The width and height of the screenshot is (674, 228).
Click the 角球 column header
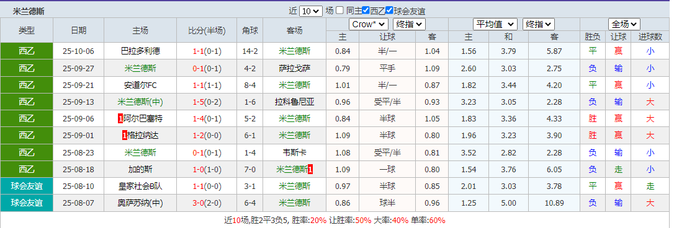pos(250,30)
